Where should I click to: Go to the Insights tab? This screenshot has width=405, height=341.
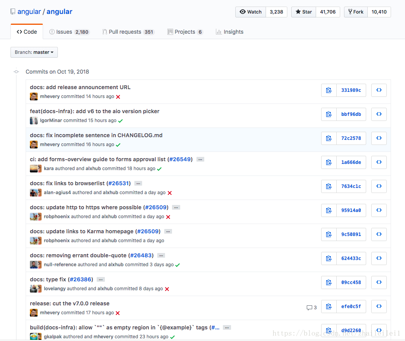click(229, 32)
